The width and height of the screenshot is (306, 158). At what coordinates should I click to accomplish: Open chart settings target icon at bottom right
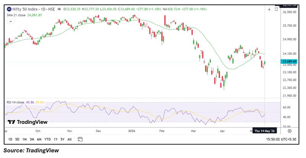tap(290, 131)
